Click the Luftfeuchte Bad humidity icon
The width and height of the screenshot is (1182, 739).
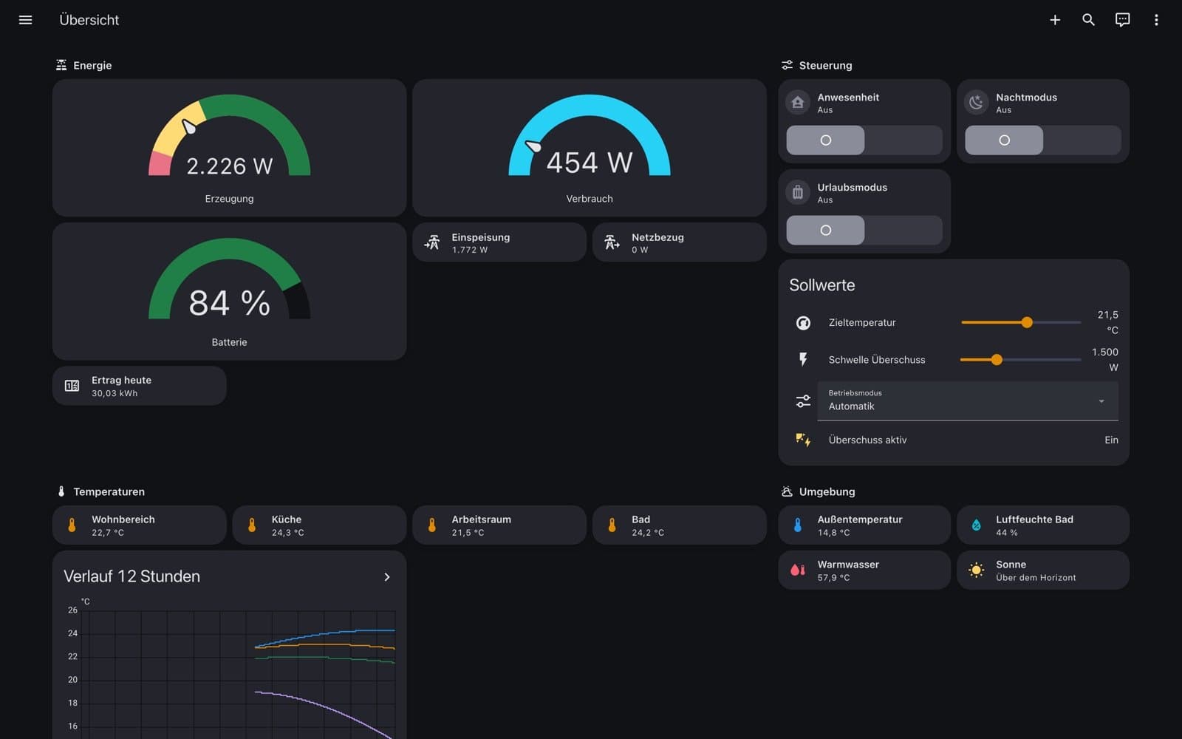tap(976, 525)
